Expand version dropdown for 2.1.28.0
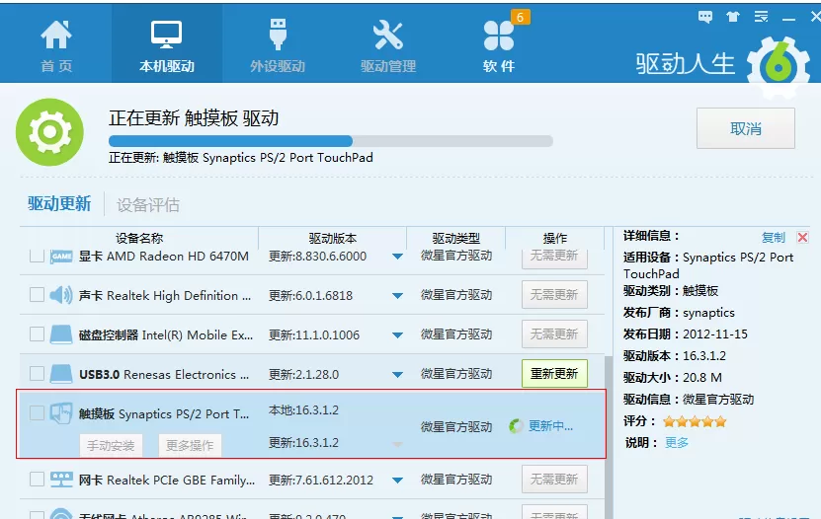The image size is (821, 519). tap(397, 375)
